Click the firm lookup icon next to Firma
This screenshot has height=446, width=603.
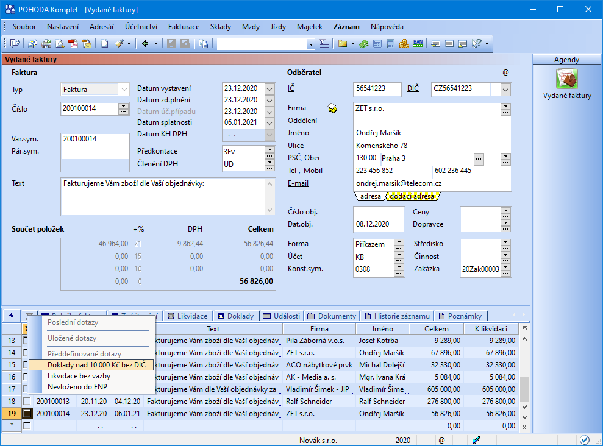[333, 108]
